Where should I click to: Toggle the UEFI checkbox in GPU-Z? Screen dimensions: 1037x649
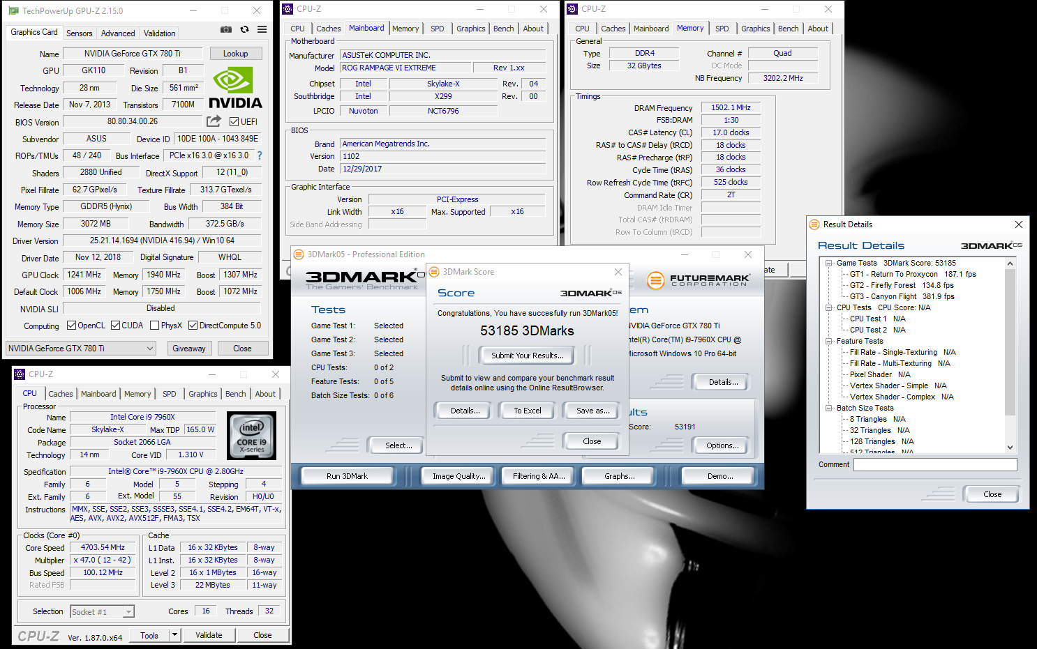(234, 122)
